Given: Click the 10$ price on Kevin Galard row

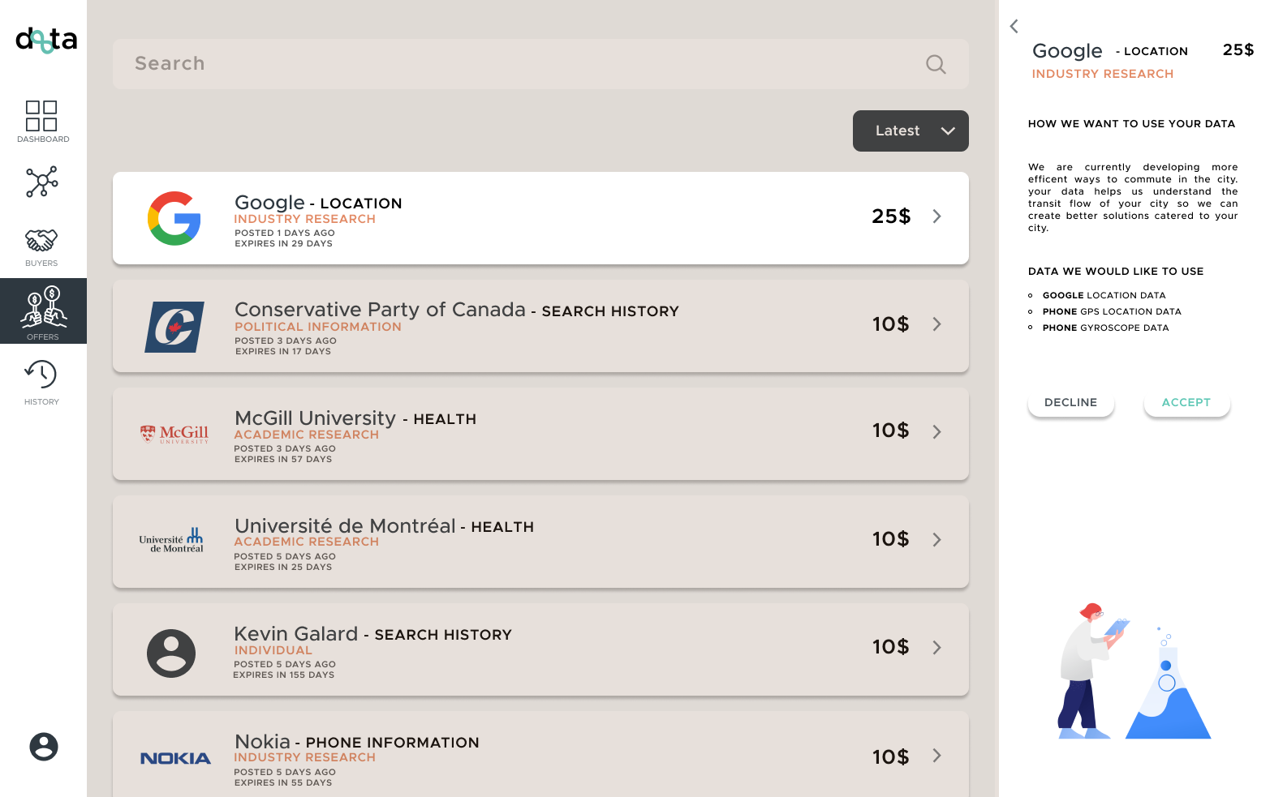Looking at the screenshot, I should click(891, 647).
